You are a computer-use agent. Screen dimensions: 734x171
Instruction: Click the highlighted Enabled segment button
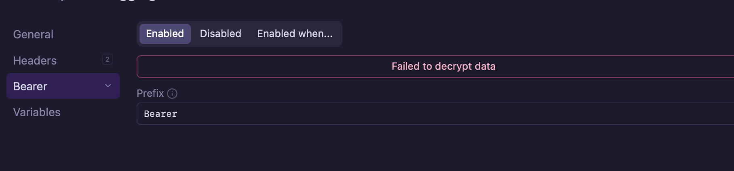[x=165, y=34]
